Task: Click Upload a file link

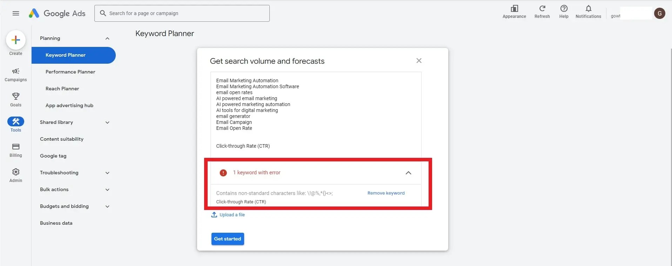Action: tap(232, 215)
